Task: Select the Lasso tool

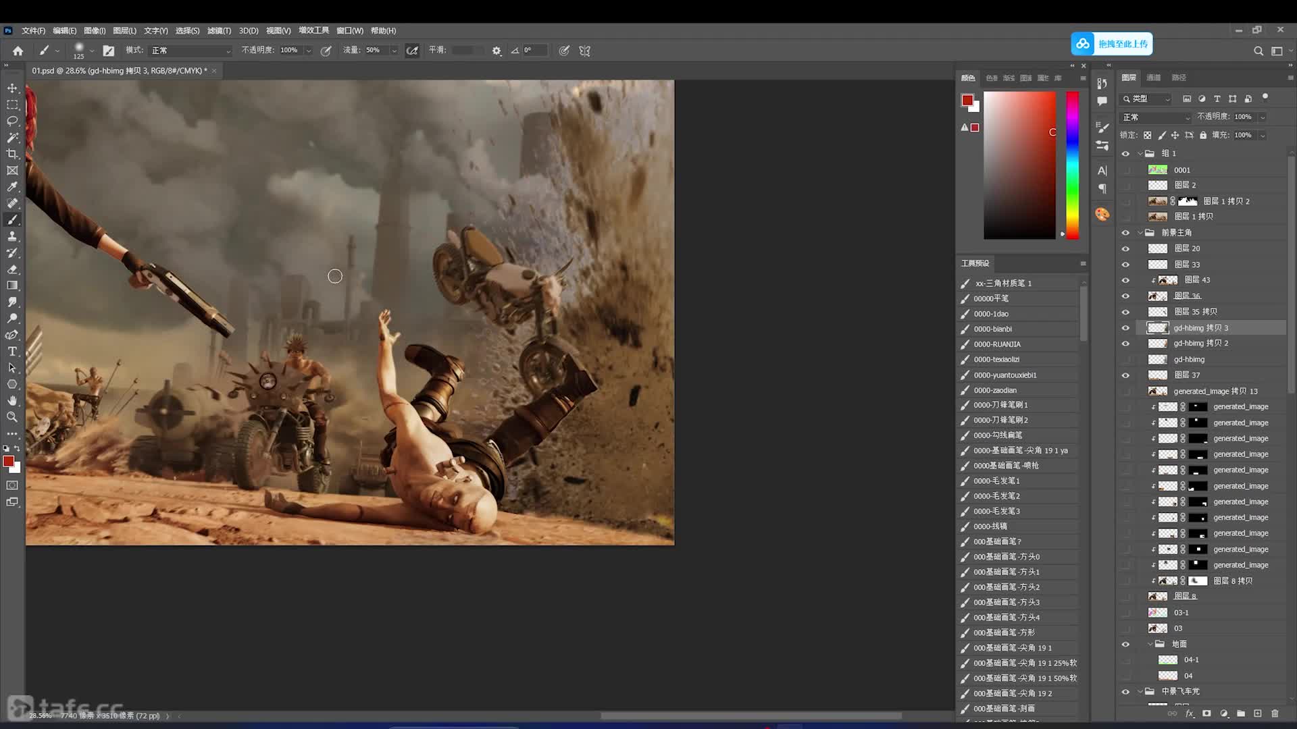Action: [12, 121]
